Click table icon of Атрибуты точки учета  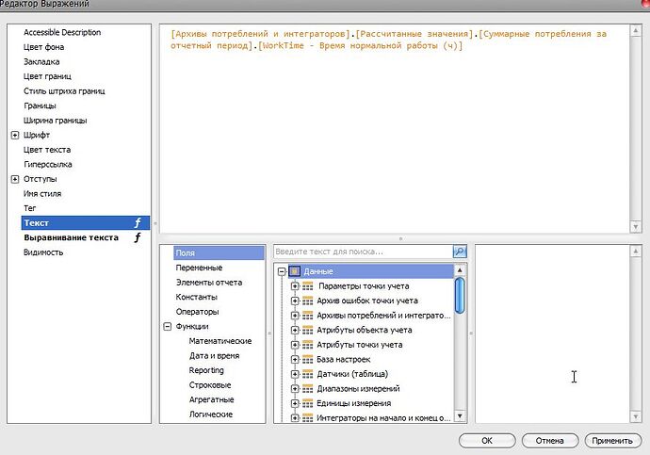pyautogui.click(x=308, y=345)
